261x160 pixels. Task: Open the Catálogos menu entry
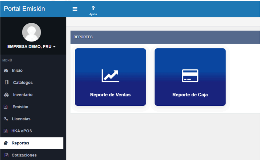point(23,83)
